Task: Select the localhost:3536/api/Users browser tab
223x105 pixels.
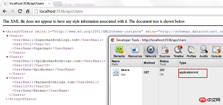Action: pyautogui.click(x=27, y=3)
